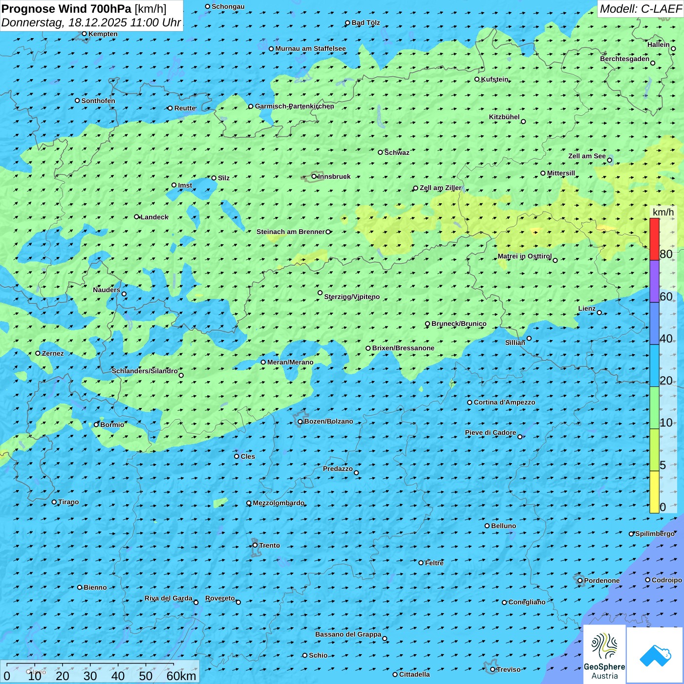Click the Garmisch-Partenkirchen marker
The width and height of the screenshot is (684, 684).
point(251,107)
